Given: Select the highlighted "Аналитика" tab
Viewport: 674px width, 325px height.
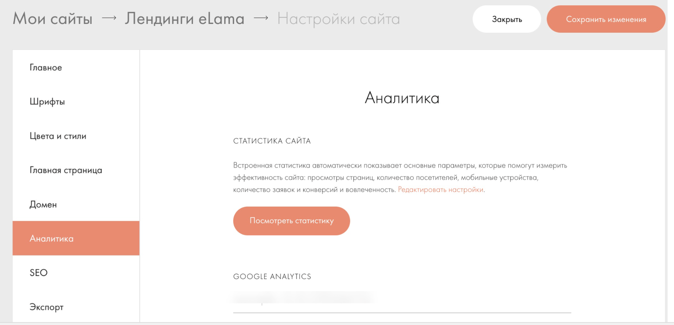Looking at the screenshot, I should pyautogui.click(x=51, y=238).
